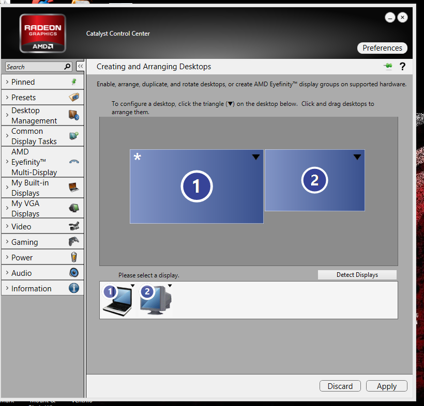Close the Catalyst Control Center window

point(402,18)
